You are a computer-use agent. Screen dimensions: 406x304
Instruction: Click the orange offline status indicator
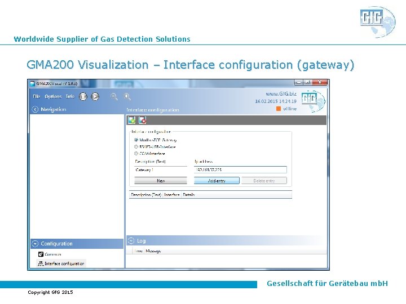pyautogui.click(x=279, y=109)
